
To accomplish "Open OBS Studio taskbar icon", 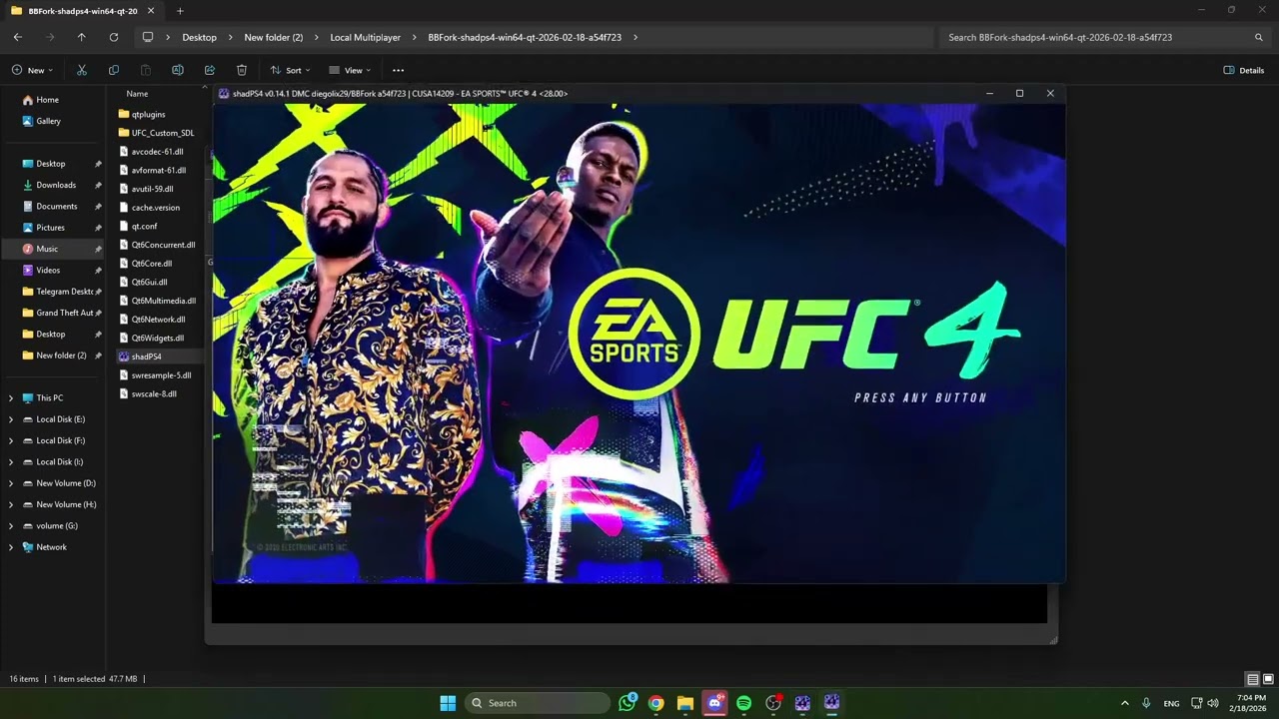I will point(773,703).
